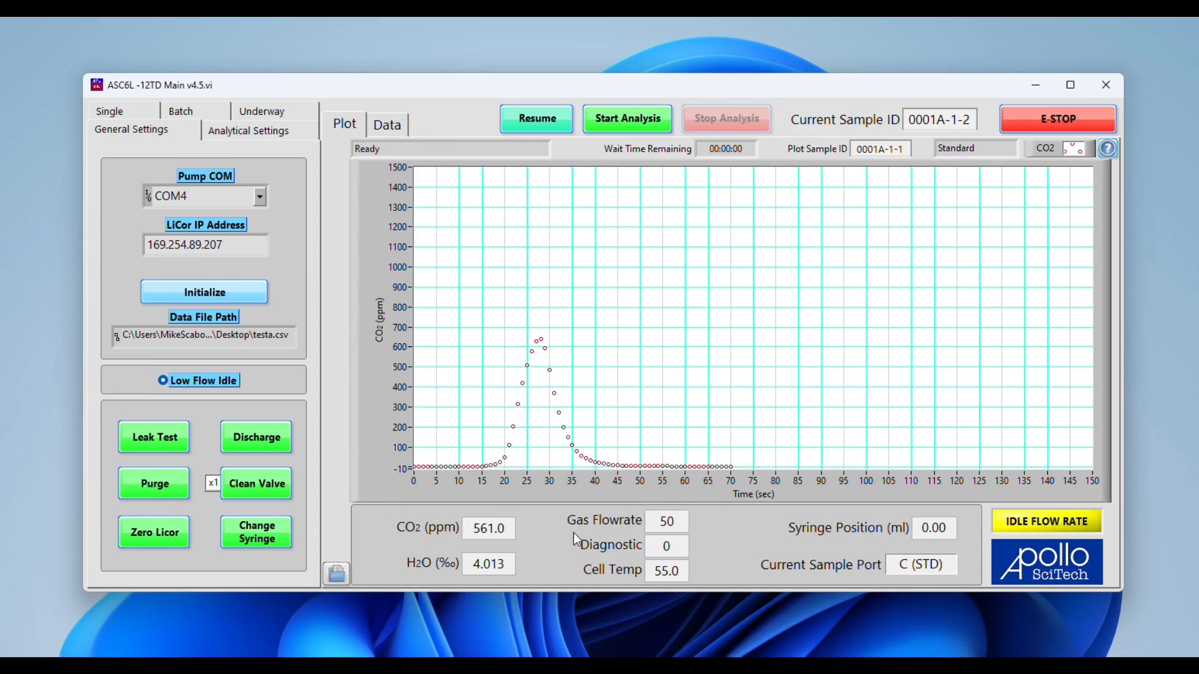Click the Diagnostic value 0
Viewport: 1199px width, 674px height.
[x=667, y=546]
